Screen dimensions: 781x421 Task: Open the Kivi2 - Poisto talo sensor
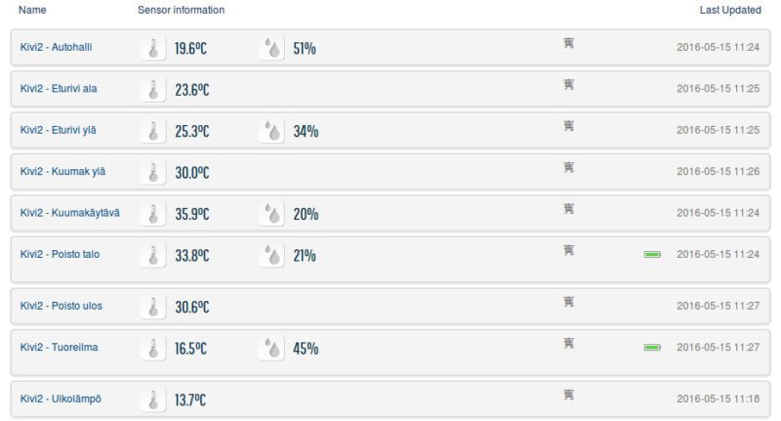pyautogui.click(x=60, y=254)
